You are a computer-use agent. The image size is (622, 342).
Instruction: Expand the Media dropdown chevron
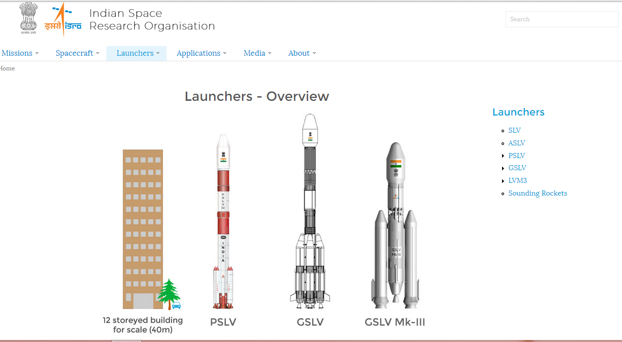point(270,53)
